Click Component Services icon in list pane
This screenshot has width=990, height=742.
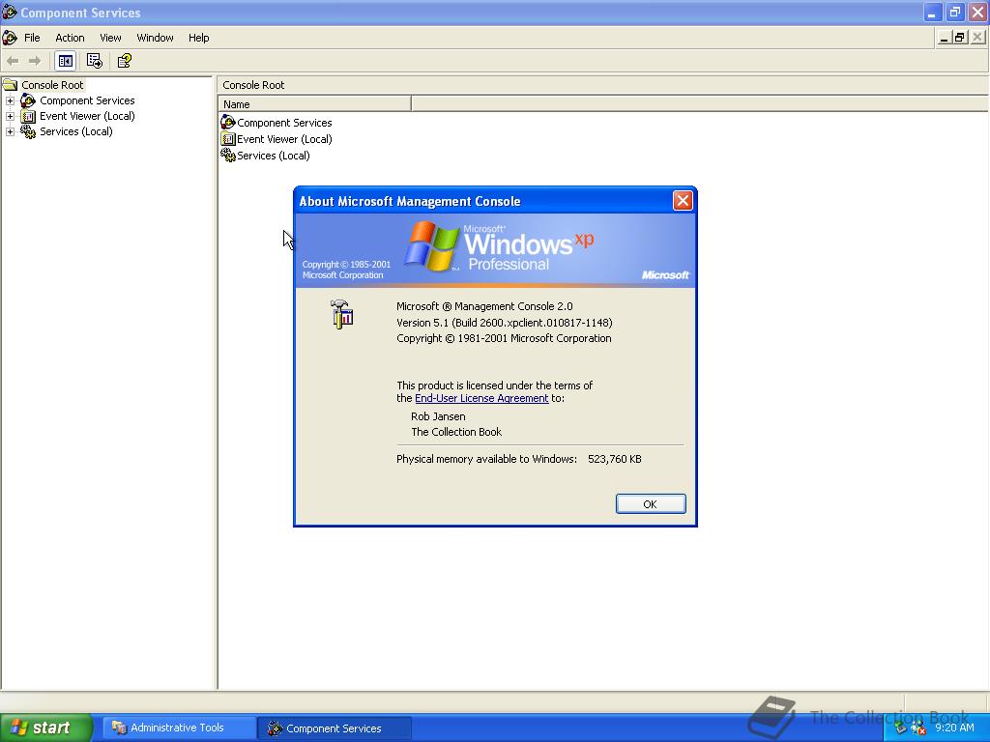tap(228, 122)
